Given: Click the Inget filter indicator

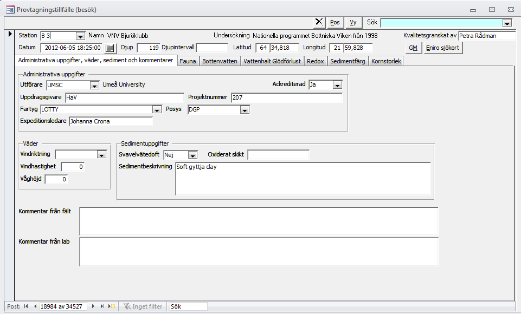Looking at the screenshot, I should [143, 306].
